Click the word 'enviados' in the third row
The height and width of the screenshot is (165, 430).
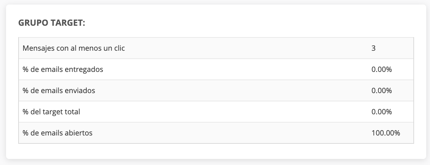80,91
